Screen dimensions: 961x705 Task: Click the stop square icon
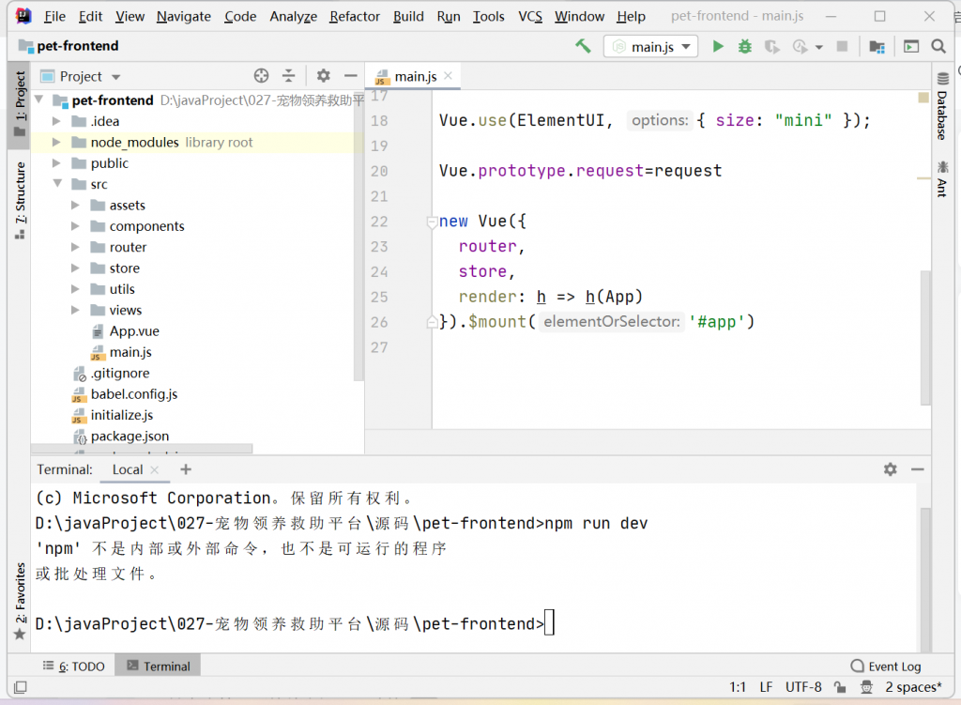842,47
